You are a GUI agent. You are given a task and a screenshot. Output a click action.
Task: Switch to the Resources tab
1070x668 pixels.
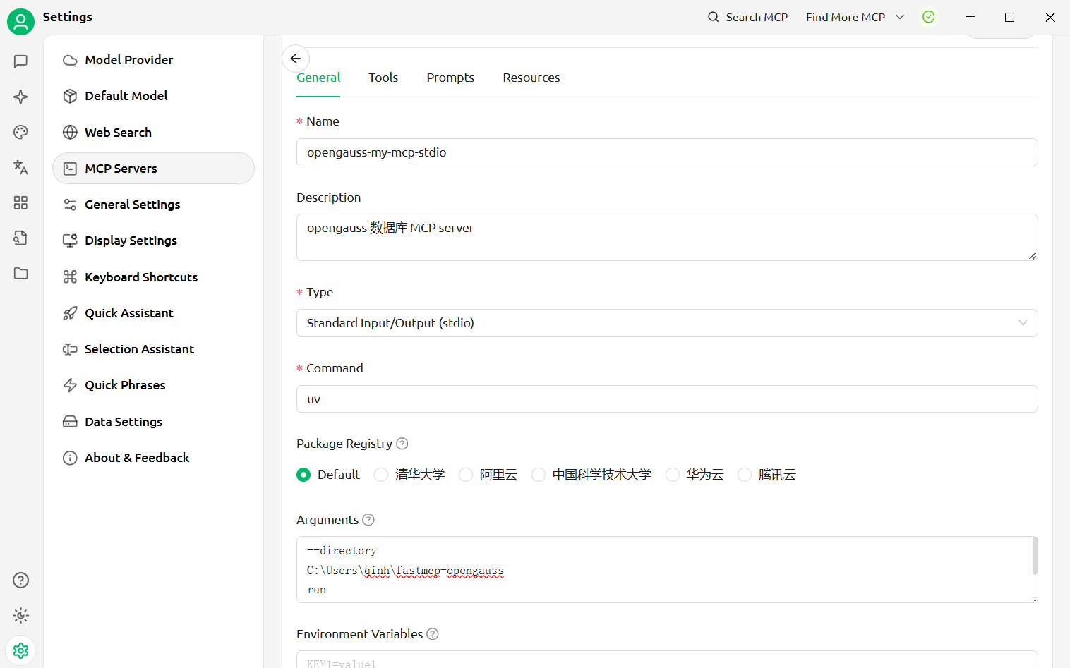coord(531,78)
